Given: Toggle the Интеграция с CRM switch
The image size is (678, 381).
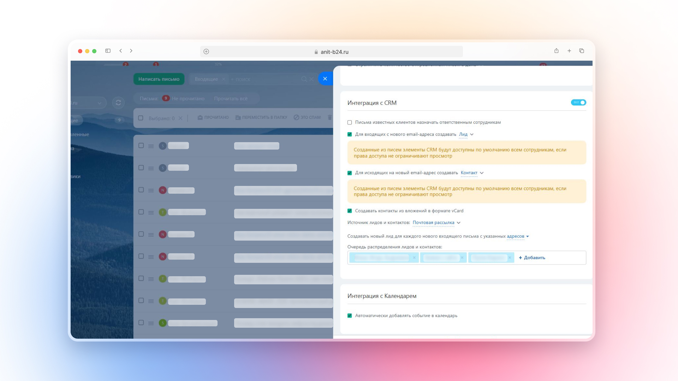Looking at the screenshot, I should (x=578, y=102).
